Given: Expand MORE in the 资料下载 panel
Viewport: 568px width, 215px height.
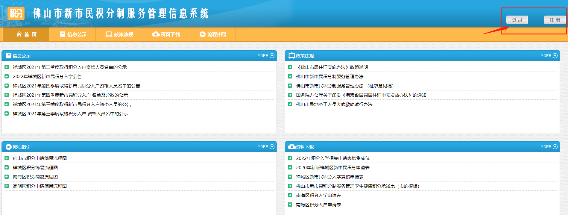Looking at the screenshot, I should [549, 147].
